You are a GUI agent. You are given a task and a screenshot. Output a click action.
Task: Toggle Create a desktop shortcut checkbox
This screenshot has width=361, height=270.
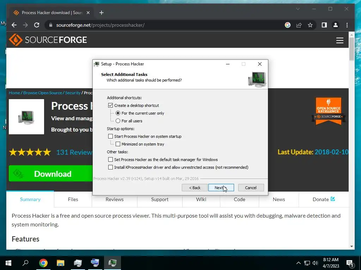pyautogui.click(x=110, y=105)
